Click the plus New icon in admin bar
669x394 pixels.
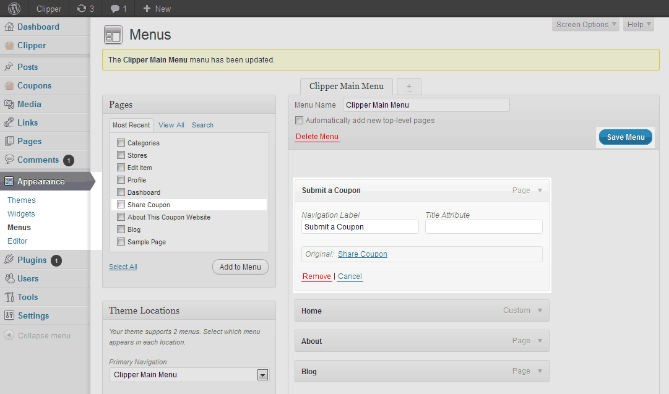pos(147,9)
